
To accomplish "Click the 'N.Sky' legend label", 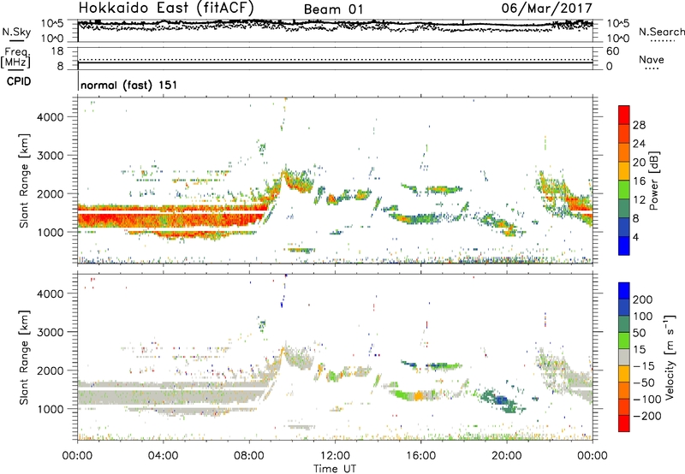I will [16, 32].
